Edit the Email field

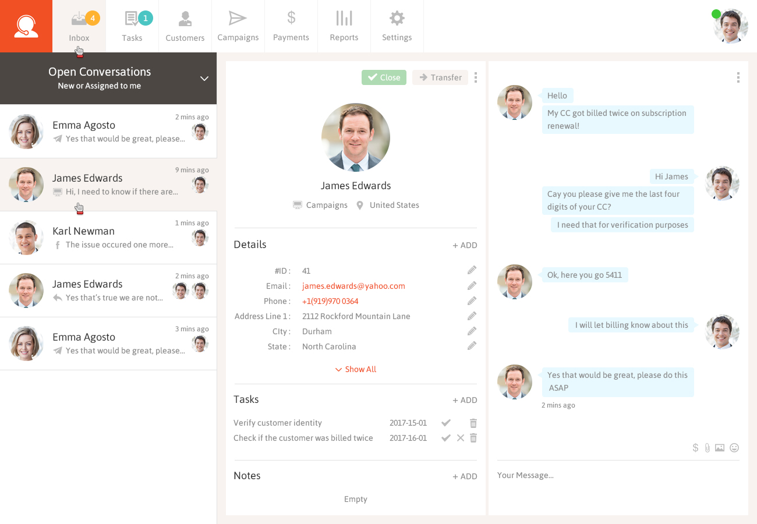tap(472, 285)
